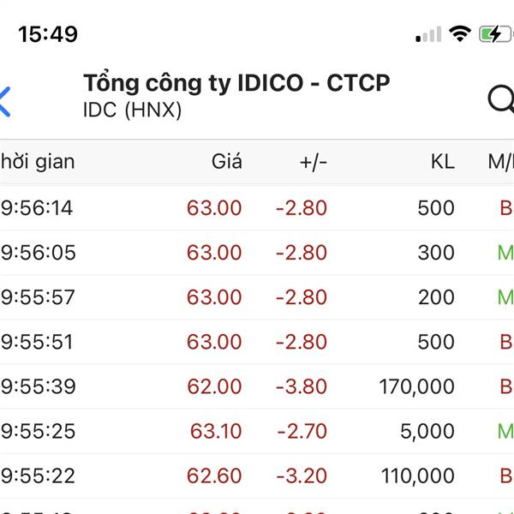Tap the battery charging indicator

496,33
